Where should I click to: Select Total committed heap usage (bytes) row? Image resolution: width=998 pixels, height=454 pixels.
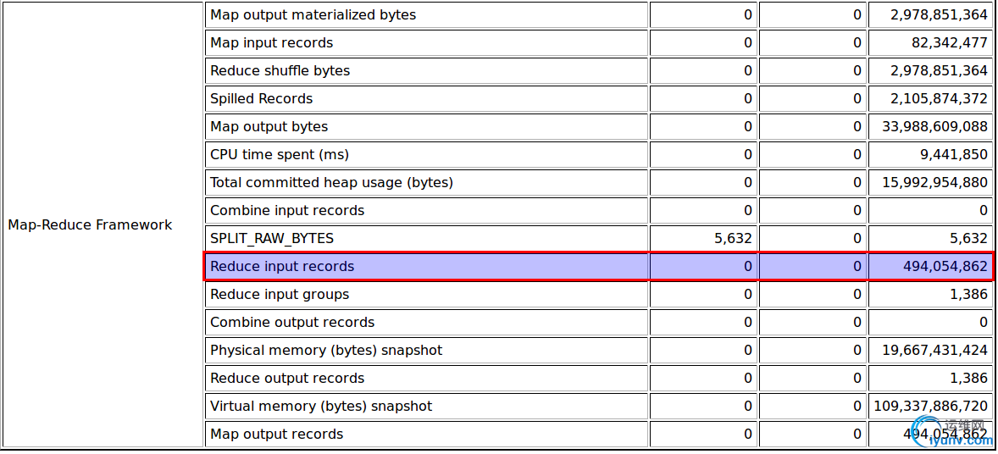click(598, 183)
